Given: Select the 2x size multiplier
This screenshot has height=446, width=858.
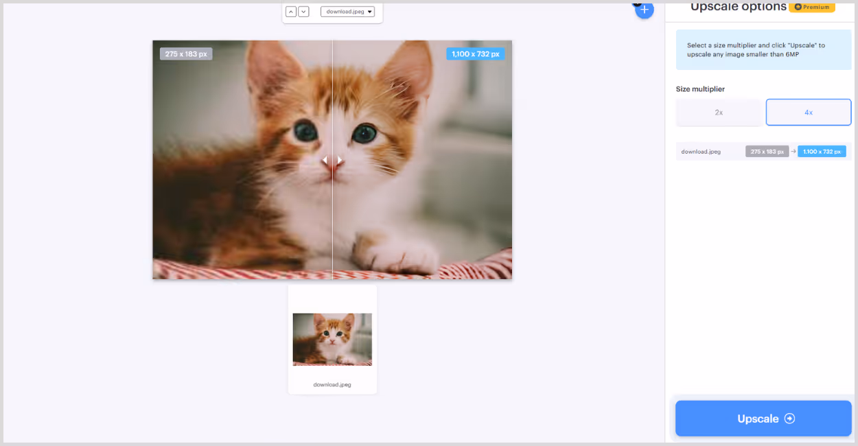Looking at the screenshot, I should click(719, 113).
